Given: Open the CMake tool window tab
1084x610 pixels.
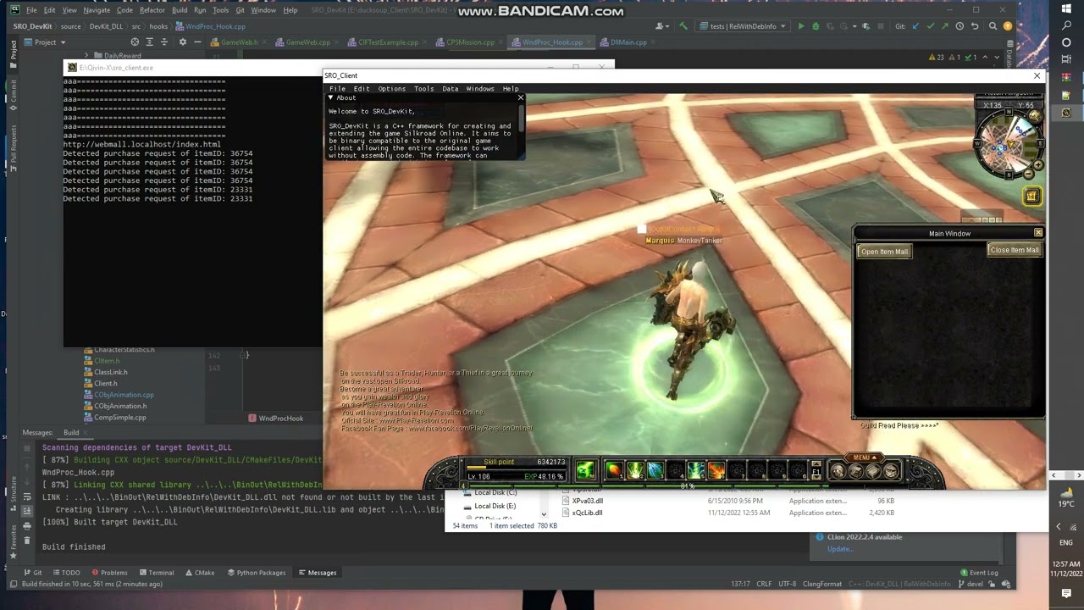Looking at the screenshot, I should pos(200,573).
